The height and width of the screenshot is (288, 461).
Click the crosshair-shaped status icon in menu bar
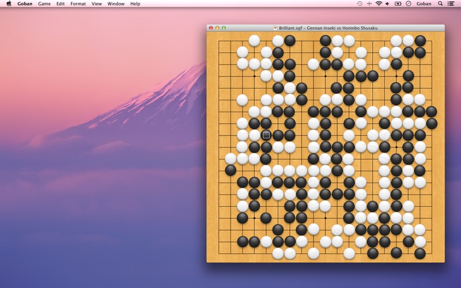point(369,3)
